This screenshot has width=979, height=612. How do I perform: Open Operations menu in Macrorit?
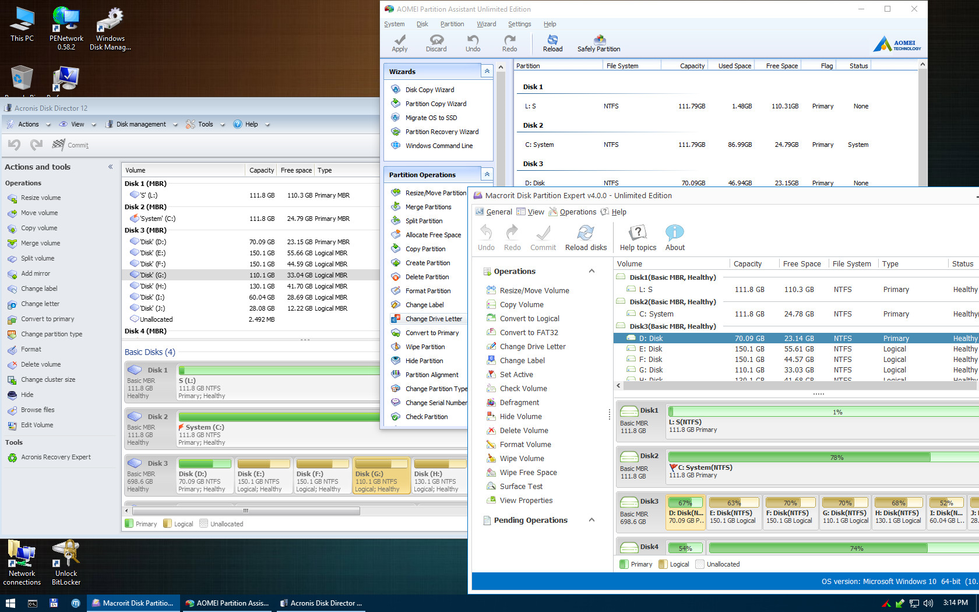pos(572,212)
